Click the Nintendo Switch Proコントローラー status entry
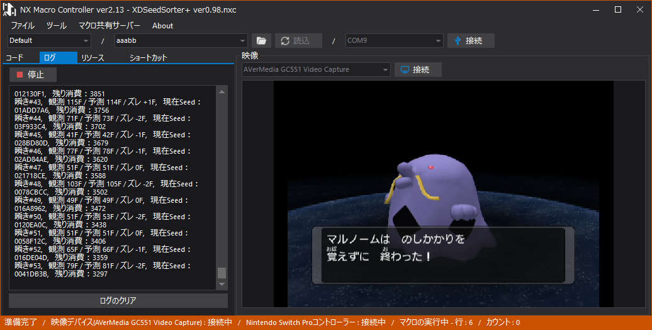Image resolution: width=652 pixels, height=330 pixels. point(315,322)
